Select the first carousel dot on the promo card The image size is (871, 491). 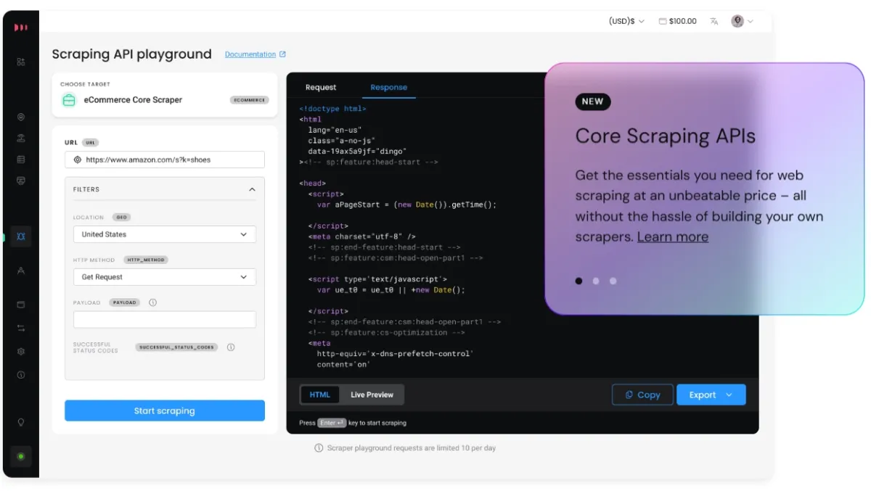point(578,281)
